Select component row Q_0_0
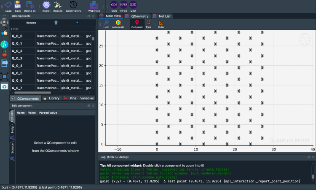Viewport: 316px width, 190px height. (x=51, y=36)
